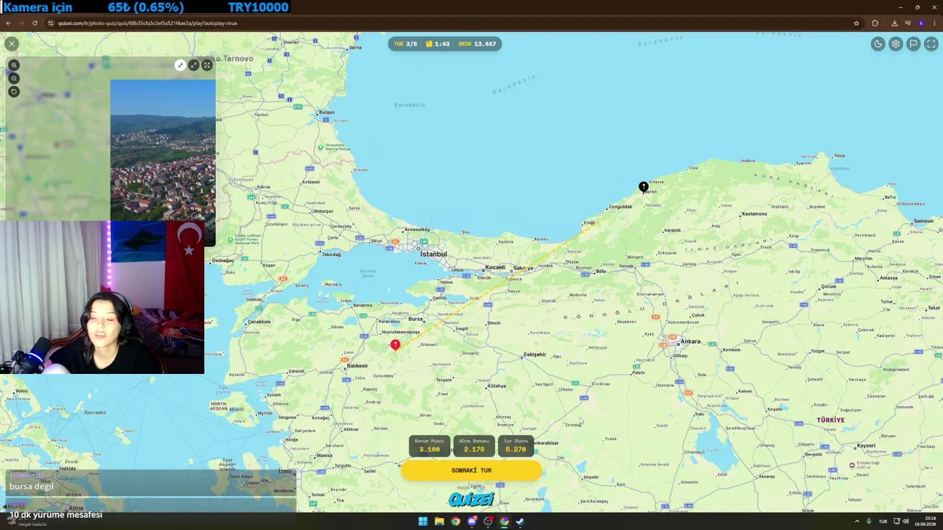Open Discord from the taskbar
943x530 pixels.
coord(471,521)
